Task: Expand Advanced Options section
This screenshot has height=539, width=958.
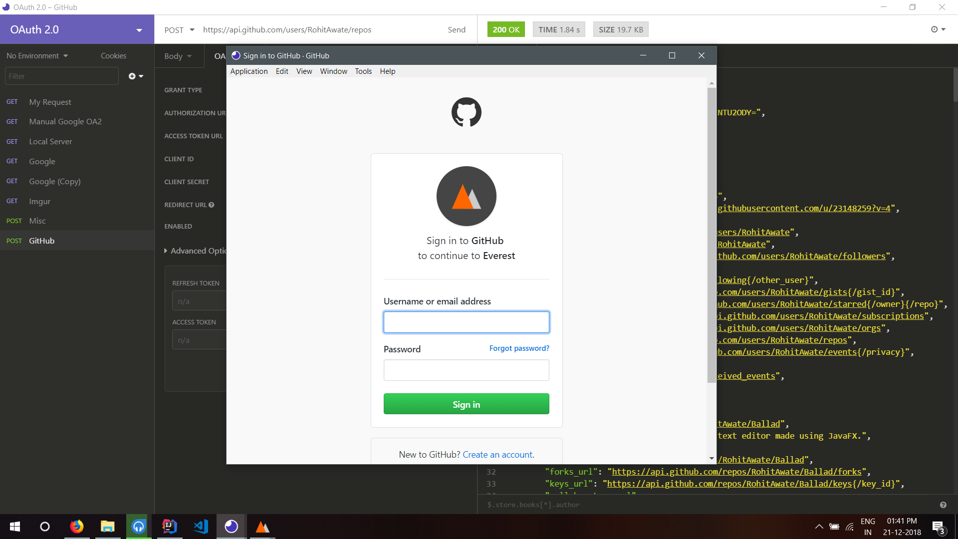Action: pyautogui.click(x=196, y=251)
